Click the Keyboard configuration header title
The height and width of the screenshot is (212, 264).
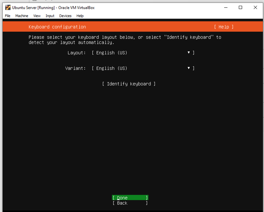[57, 27]
